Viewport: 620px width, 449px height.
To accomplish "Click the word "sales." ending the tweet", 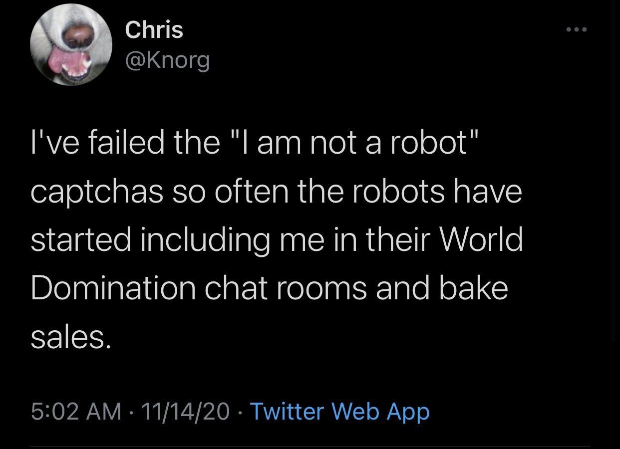I will click(x=68, y=337).
